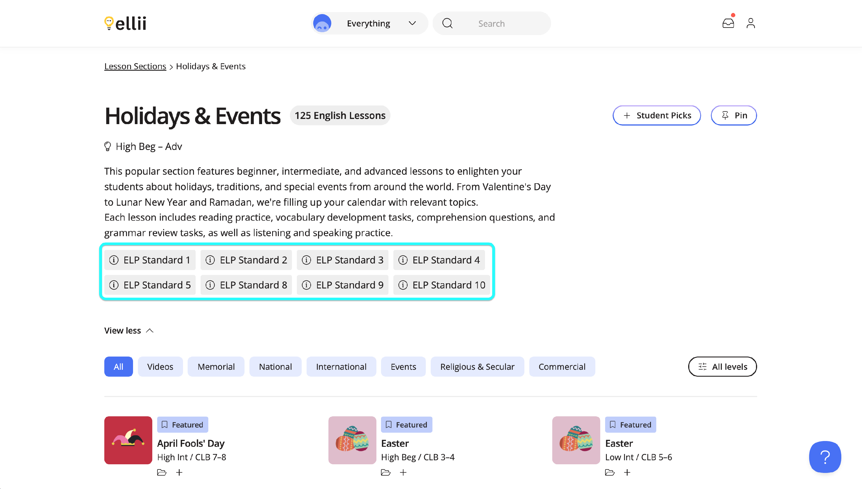The height and width of the screenshot is (489, 862).
Task: Collapse description with View less
Action: [x=129, y=330]
